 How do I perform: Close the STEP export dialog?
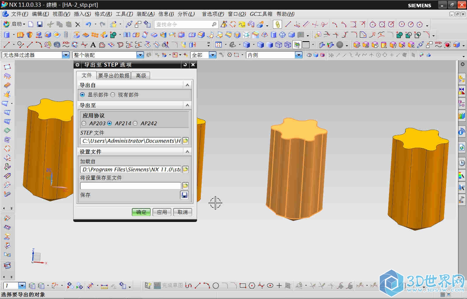[x=193, y=65]
